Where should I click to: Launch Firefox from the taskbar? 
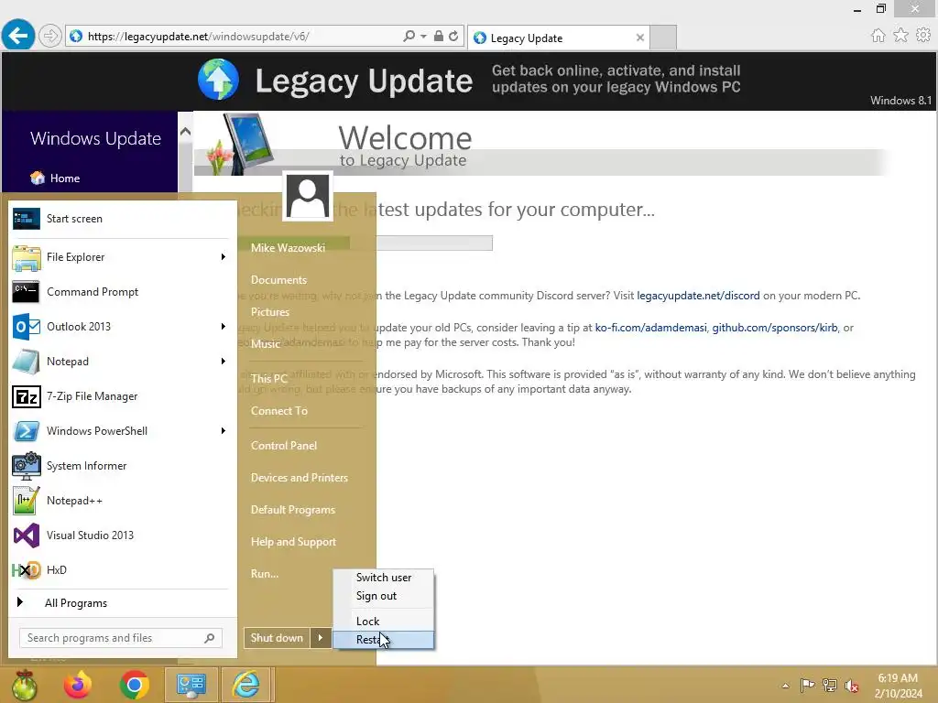point(79,686)
